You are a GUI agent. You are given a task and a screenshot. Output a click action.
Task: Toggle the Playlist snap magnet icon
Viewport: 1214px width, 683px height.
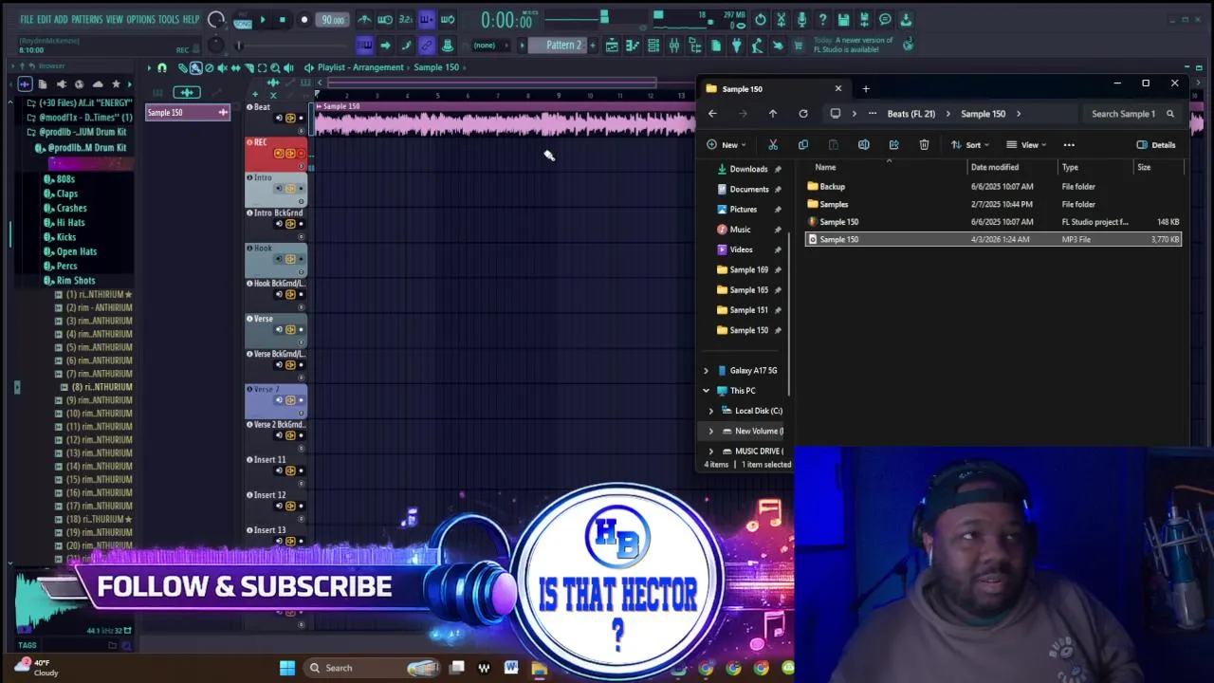point(162,68)
